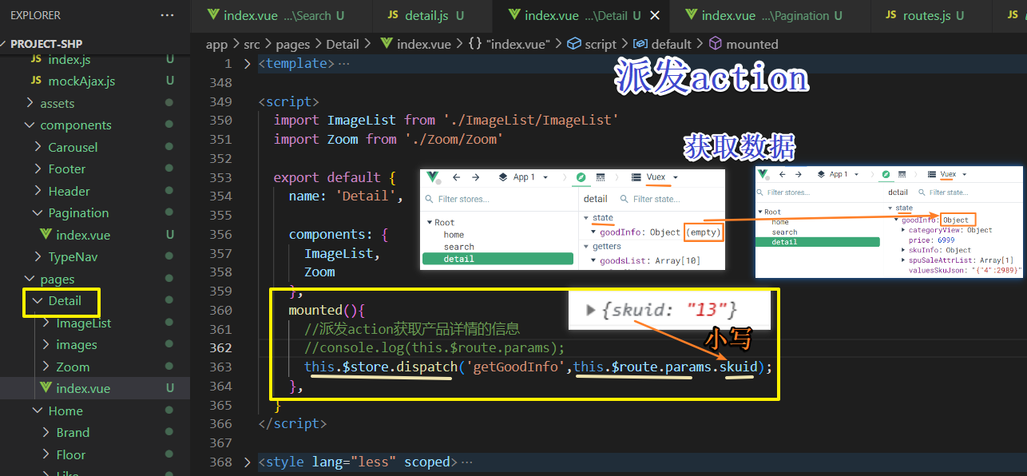Open mockAjax.js file
1027x476 pixels.
tap(81, 81)
